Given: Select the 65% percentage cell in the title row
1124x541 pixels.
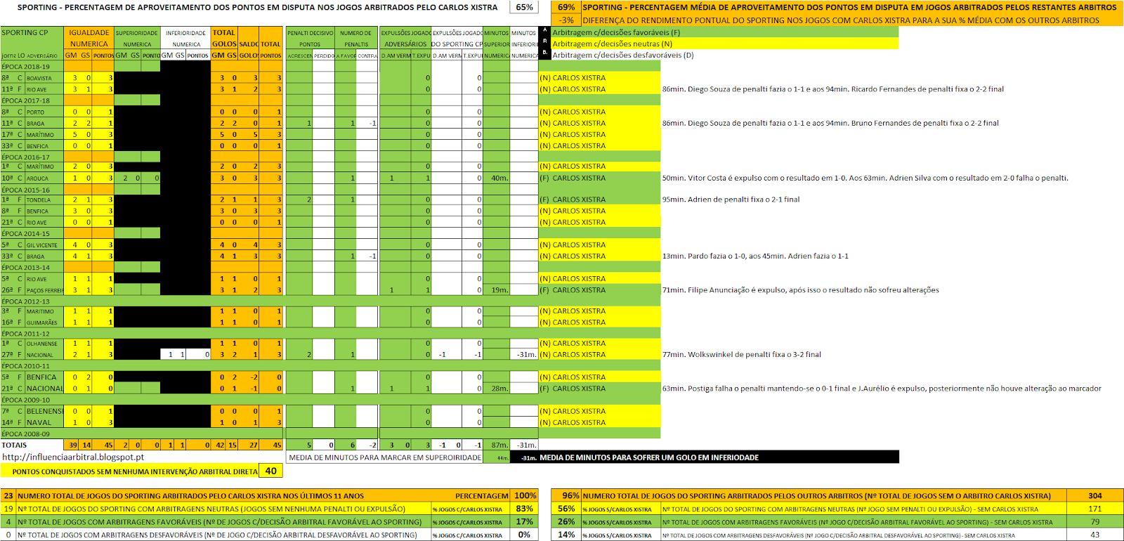Looking at the screenshot, I should [x=524, y=7].
